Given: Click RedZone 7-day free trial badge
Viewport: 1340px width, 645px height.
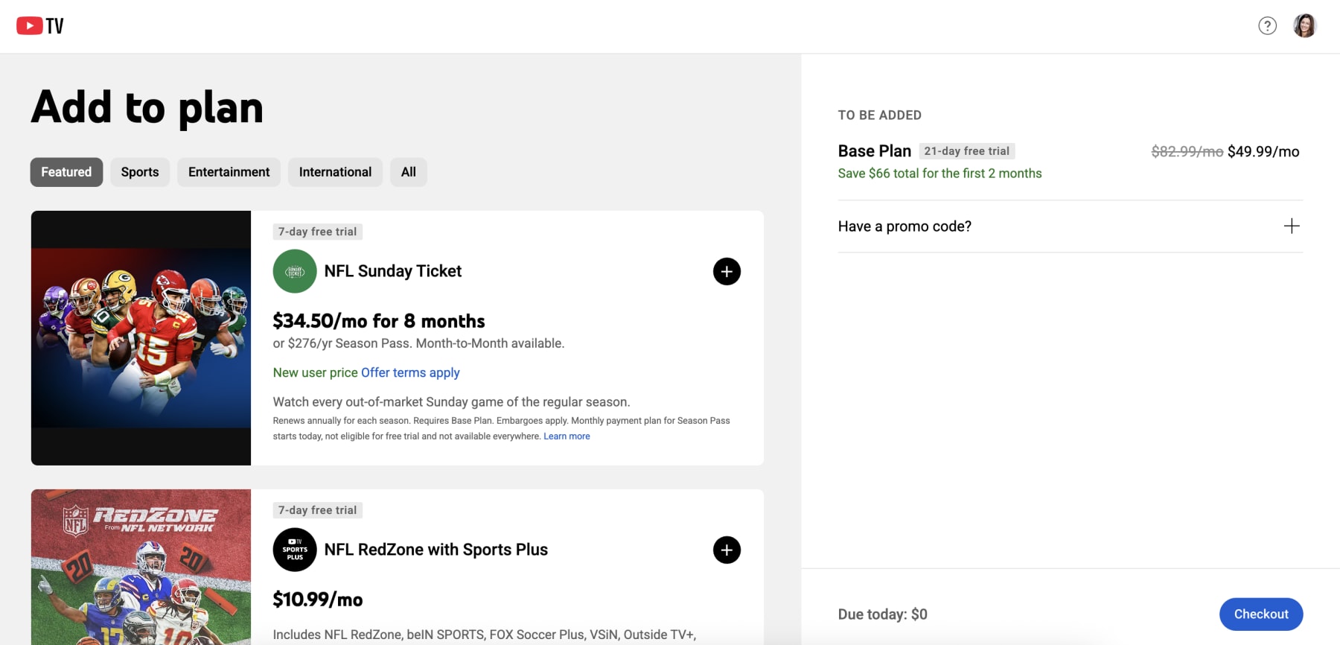Looking at the screenshot, I should (318, 510).
